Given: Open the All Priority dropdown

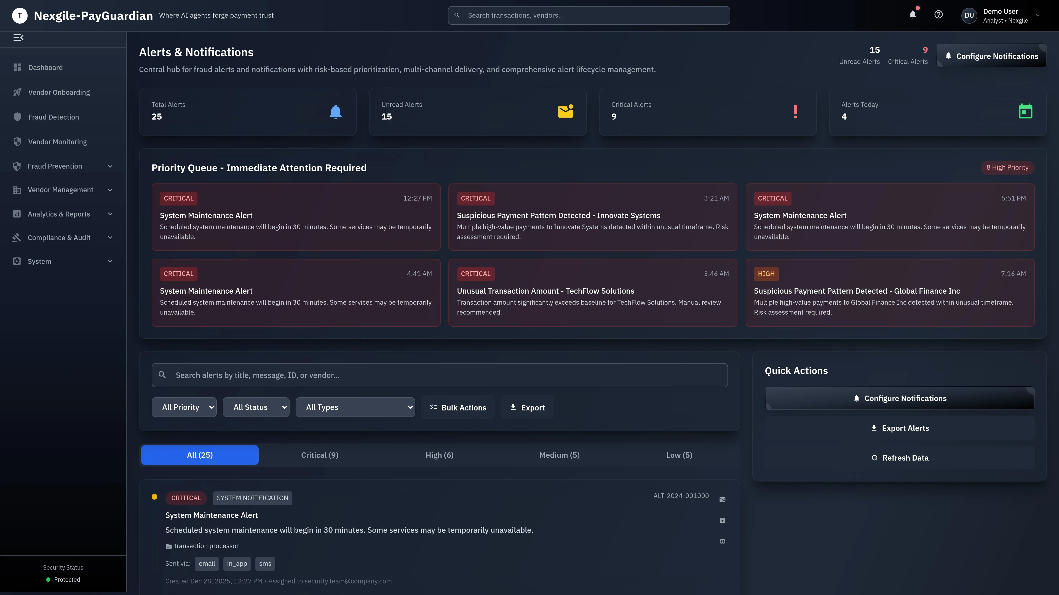Looking at the screenshot, I should click(x=184, y=407).
